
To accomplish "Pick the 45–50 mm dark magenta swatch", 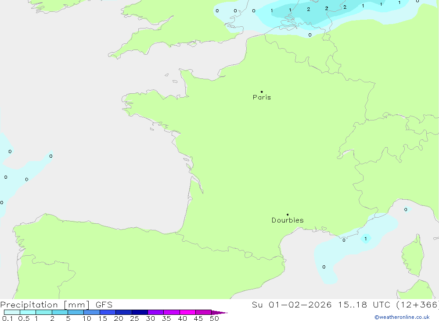I will tap(204, 312).
